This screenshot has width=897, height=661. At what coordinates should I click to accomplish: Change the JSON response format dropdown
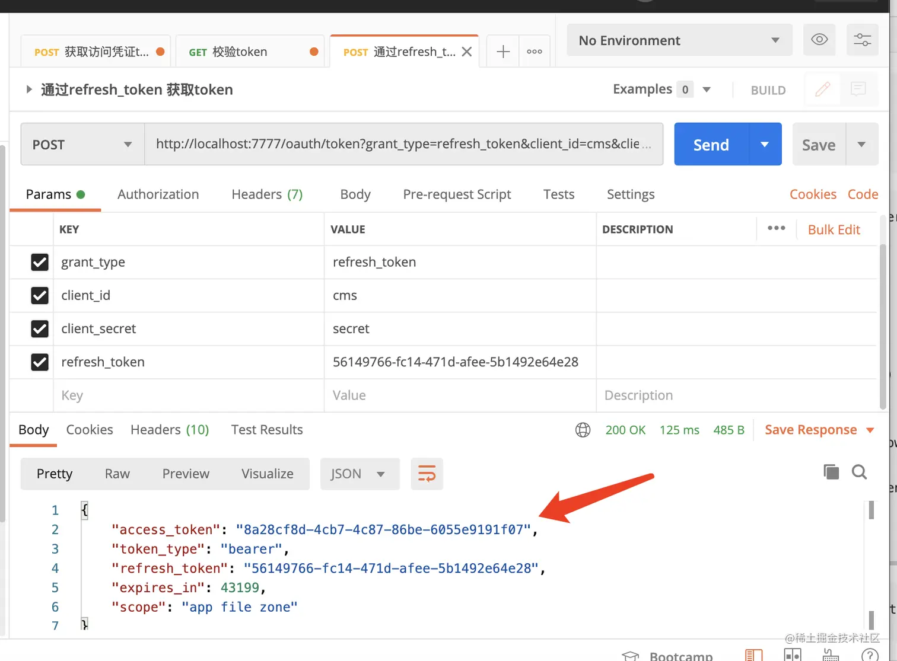[360, 474]
